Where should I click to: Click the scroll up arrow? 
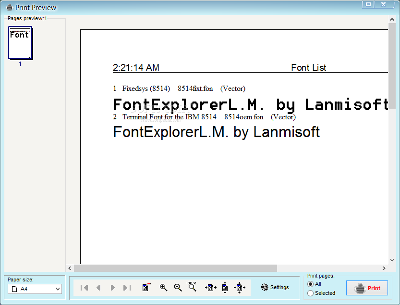pos(392,19)
